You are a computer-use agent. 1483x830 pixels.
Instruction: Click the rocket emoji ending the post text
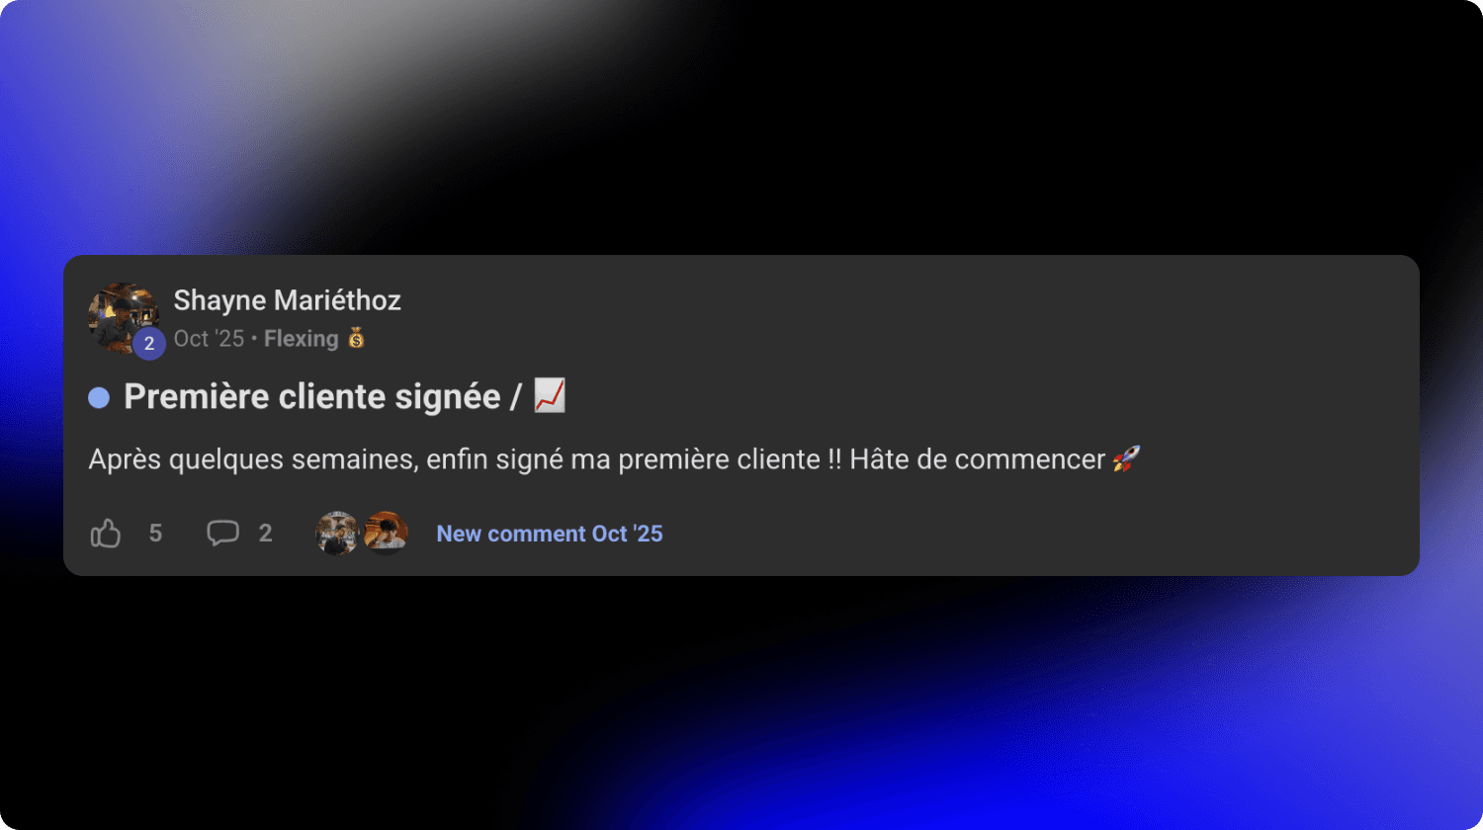tap(1126, 458)
